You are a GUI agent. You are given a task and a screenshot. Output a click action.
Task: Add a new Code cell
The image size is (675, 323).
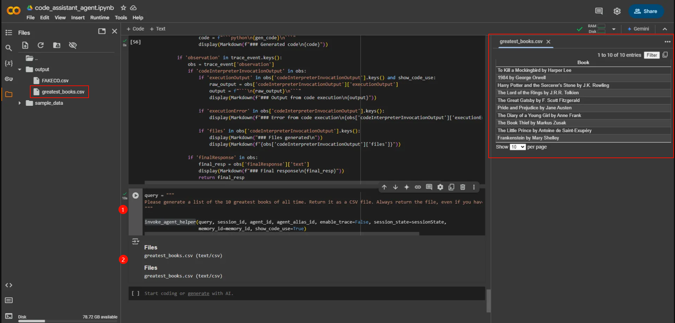point(135,29)
